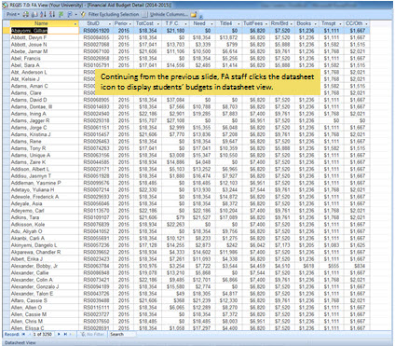Open the Name column header dropdown arrow
The height and width of the screenshot is (346, 395).
tap(75, 24)
